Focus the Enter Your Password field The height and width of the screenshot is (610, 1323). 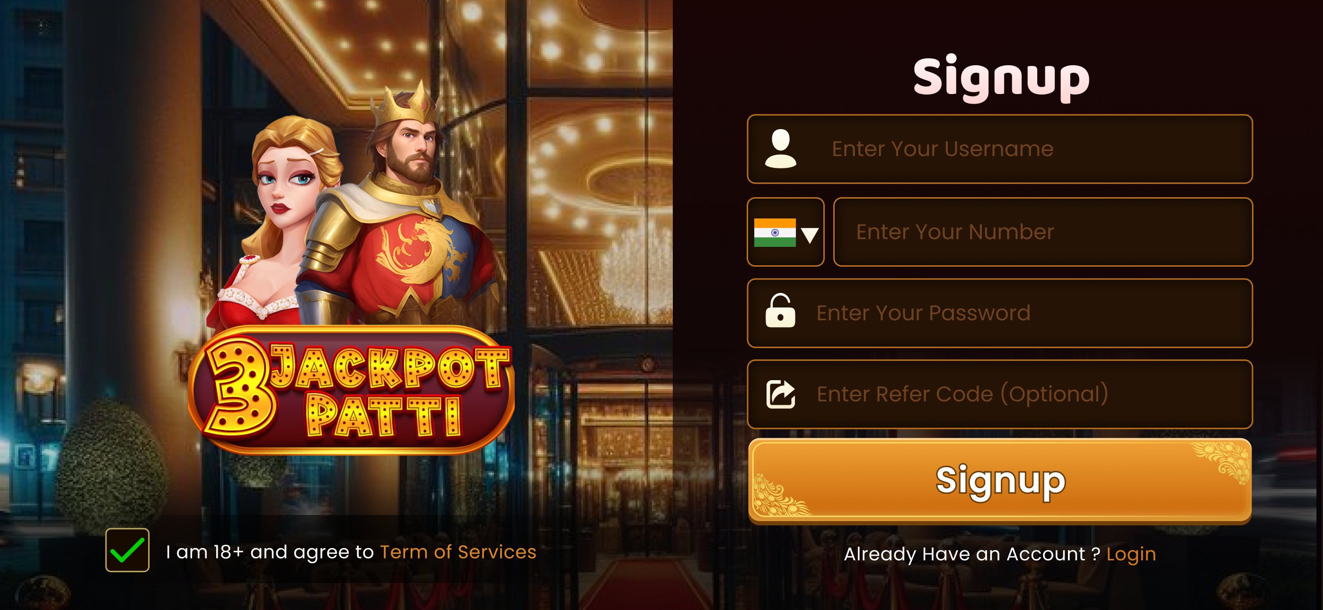click(999, 313)
